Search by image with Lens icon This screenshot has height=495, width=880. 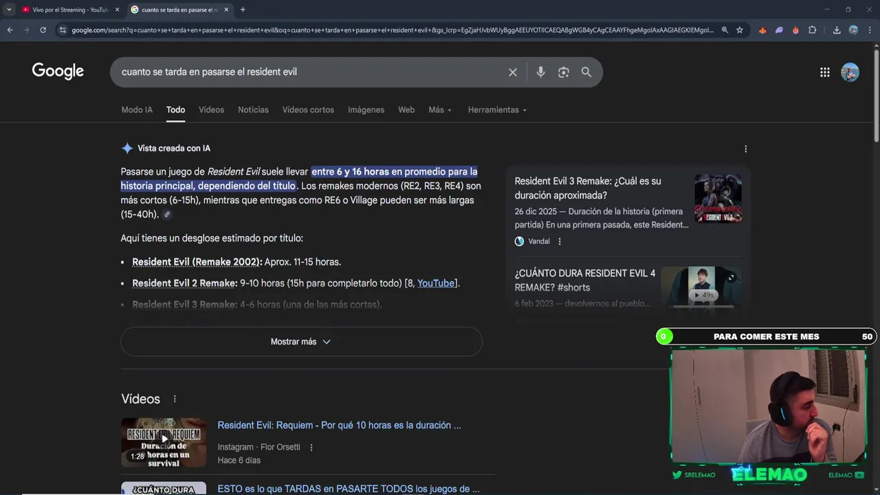[564, 72]
